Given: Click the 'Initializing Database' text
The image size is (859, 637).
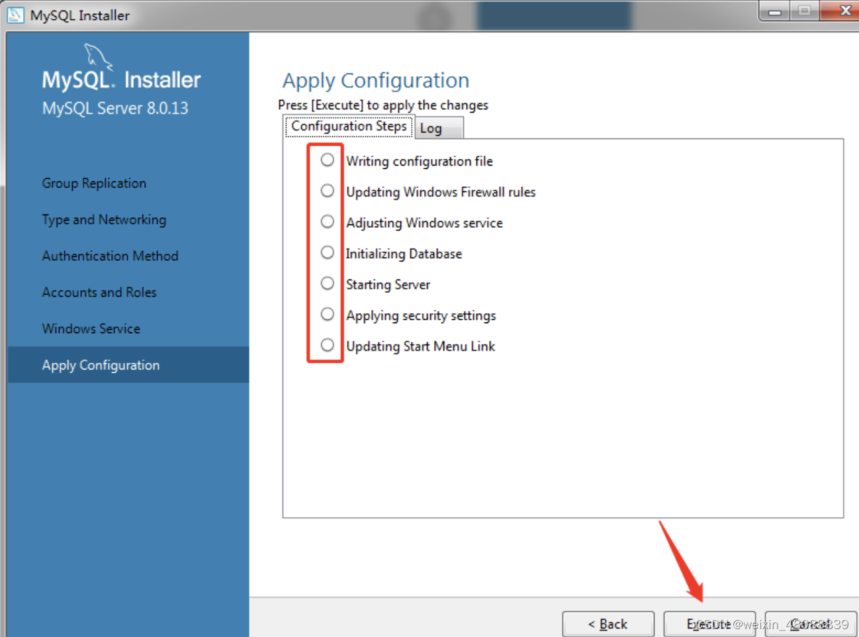Looking at the screenshot, I should pyautogui.click(x=404, y=254).
